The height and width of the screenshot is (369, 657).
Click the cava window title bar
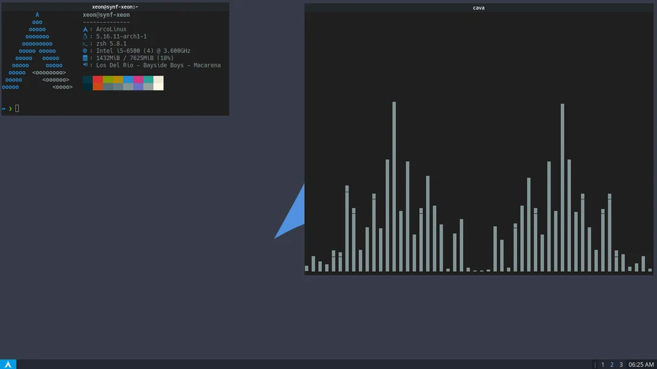pyautogui.click(x=479, y=8)
